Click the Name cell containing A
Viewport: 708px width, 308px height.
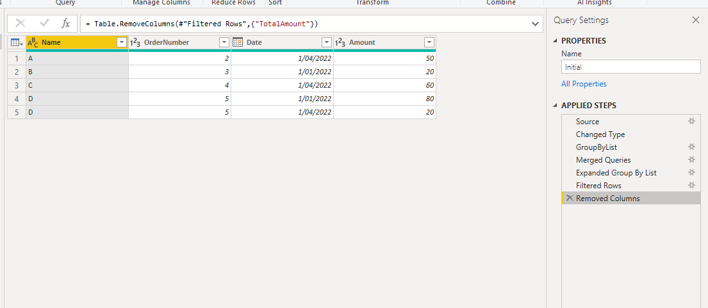pyautogui.click(x=78, y=59)
